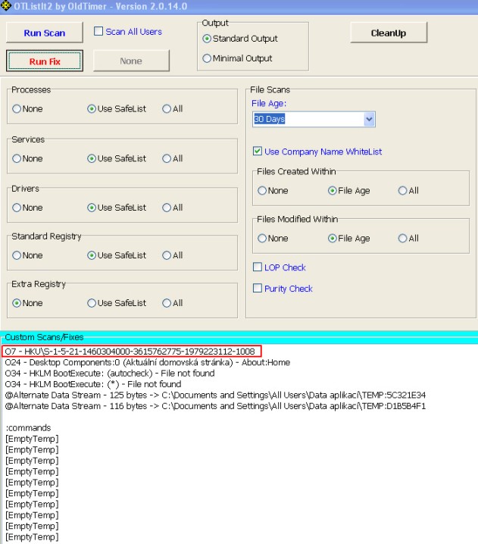Image resolution: width=478 pixels, height=544 pixels.
Task: Tick the Purity Check checkbox
Action: pos(258,289)
